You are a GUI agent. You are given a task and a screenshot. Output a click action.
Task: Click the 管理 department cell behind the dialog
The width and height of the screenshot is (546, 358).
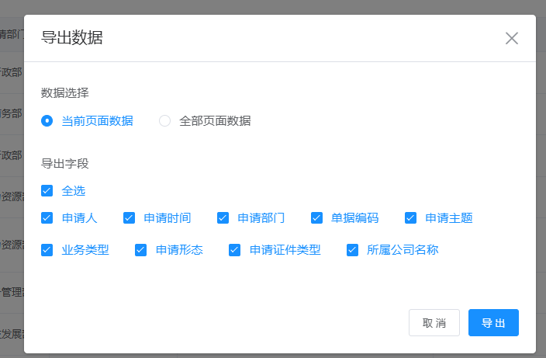pos(12,292)
